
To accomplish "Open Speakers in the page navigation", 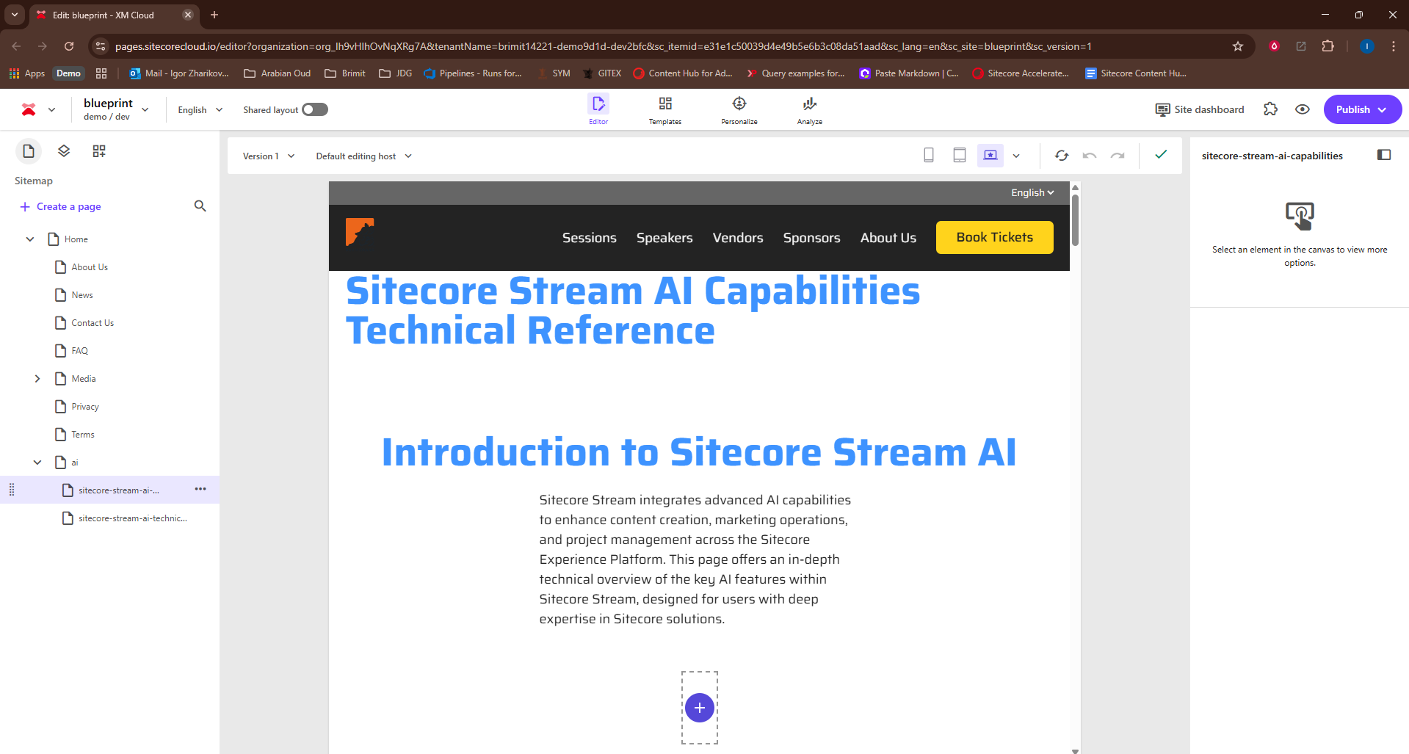I will [x=664, y=238].
